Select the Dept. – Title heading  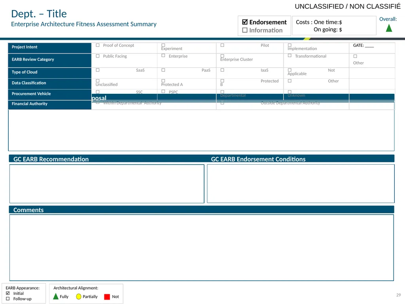39,14
